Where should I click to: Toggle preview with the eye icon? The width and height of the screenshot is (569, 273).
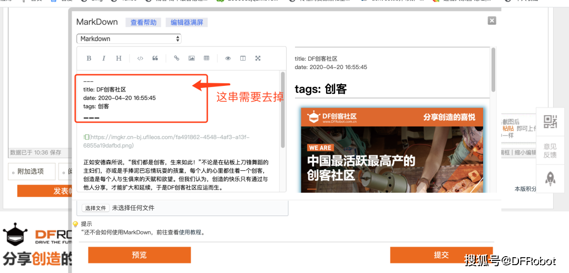pos(228,58)
